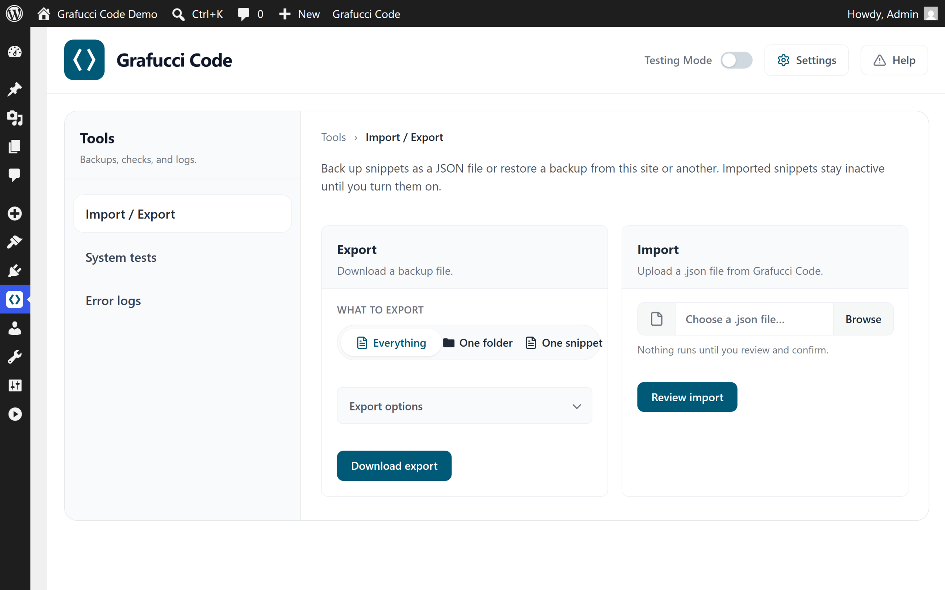Open the Posts pushpin sidebar icon
Viewport: 945px width, 590px height.
coord(15,89)
